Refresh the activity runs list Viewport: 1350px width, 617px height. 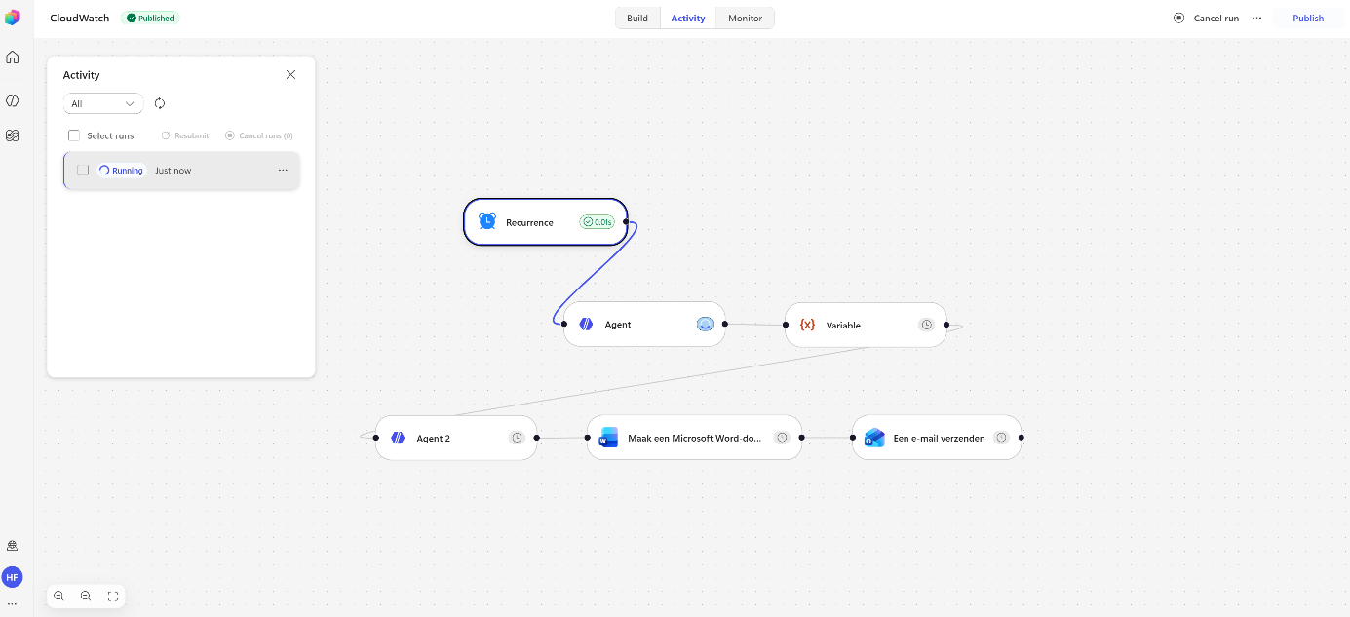(160, 103)
